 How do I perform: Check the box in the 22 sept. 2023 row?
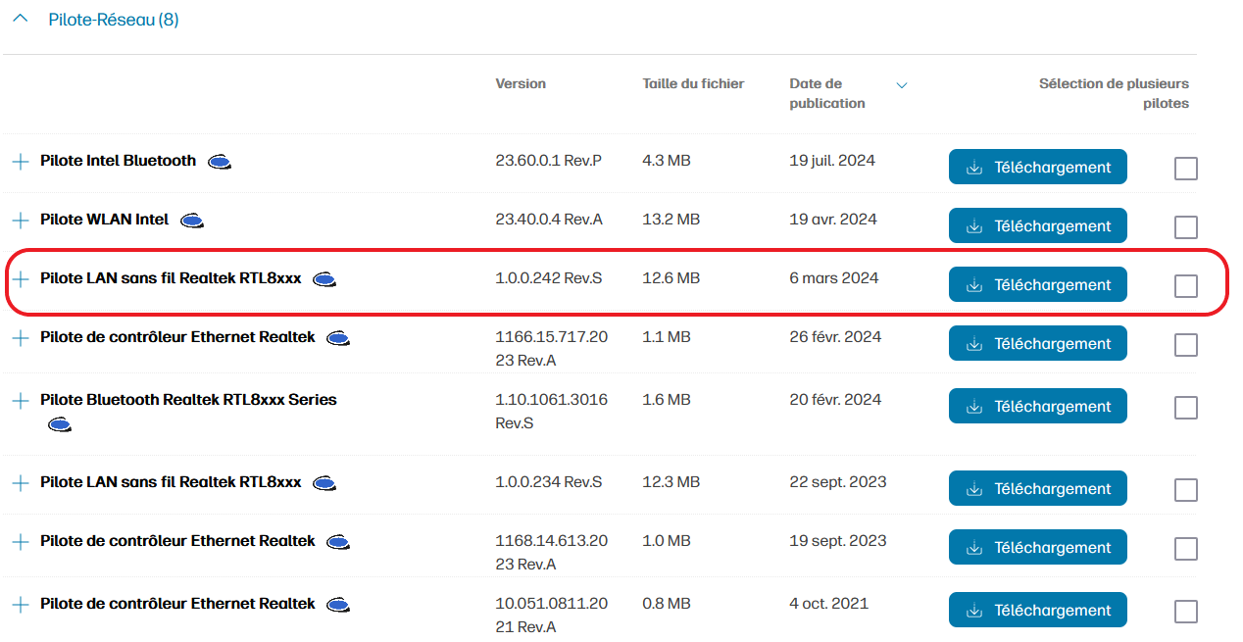(x=1186, y=490)
